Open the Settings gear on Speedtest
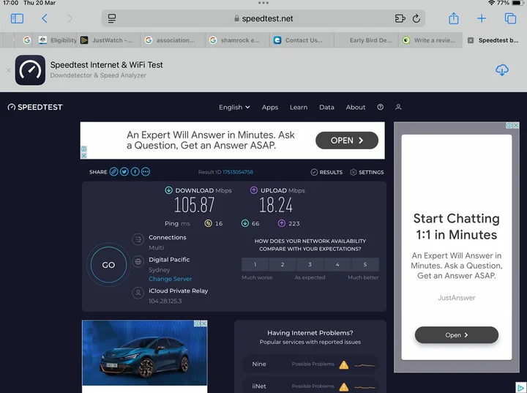 [367, 172]
